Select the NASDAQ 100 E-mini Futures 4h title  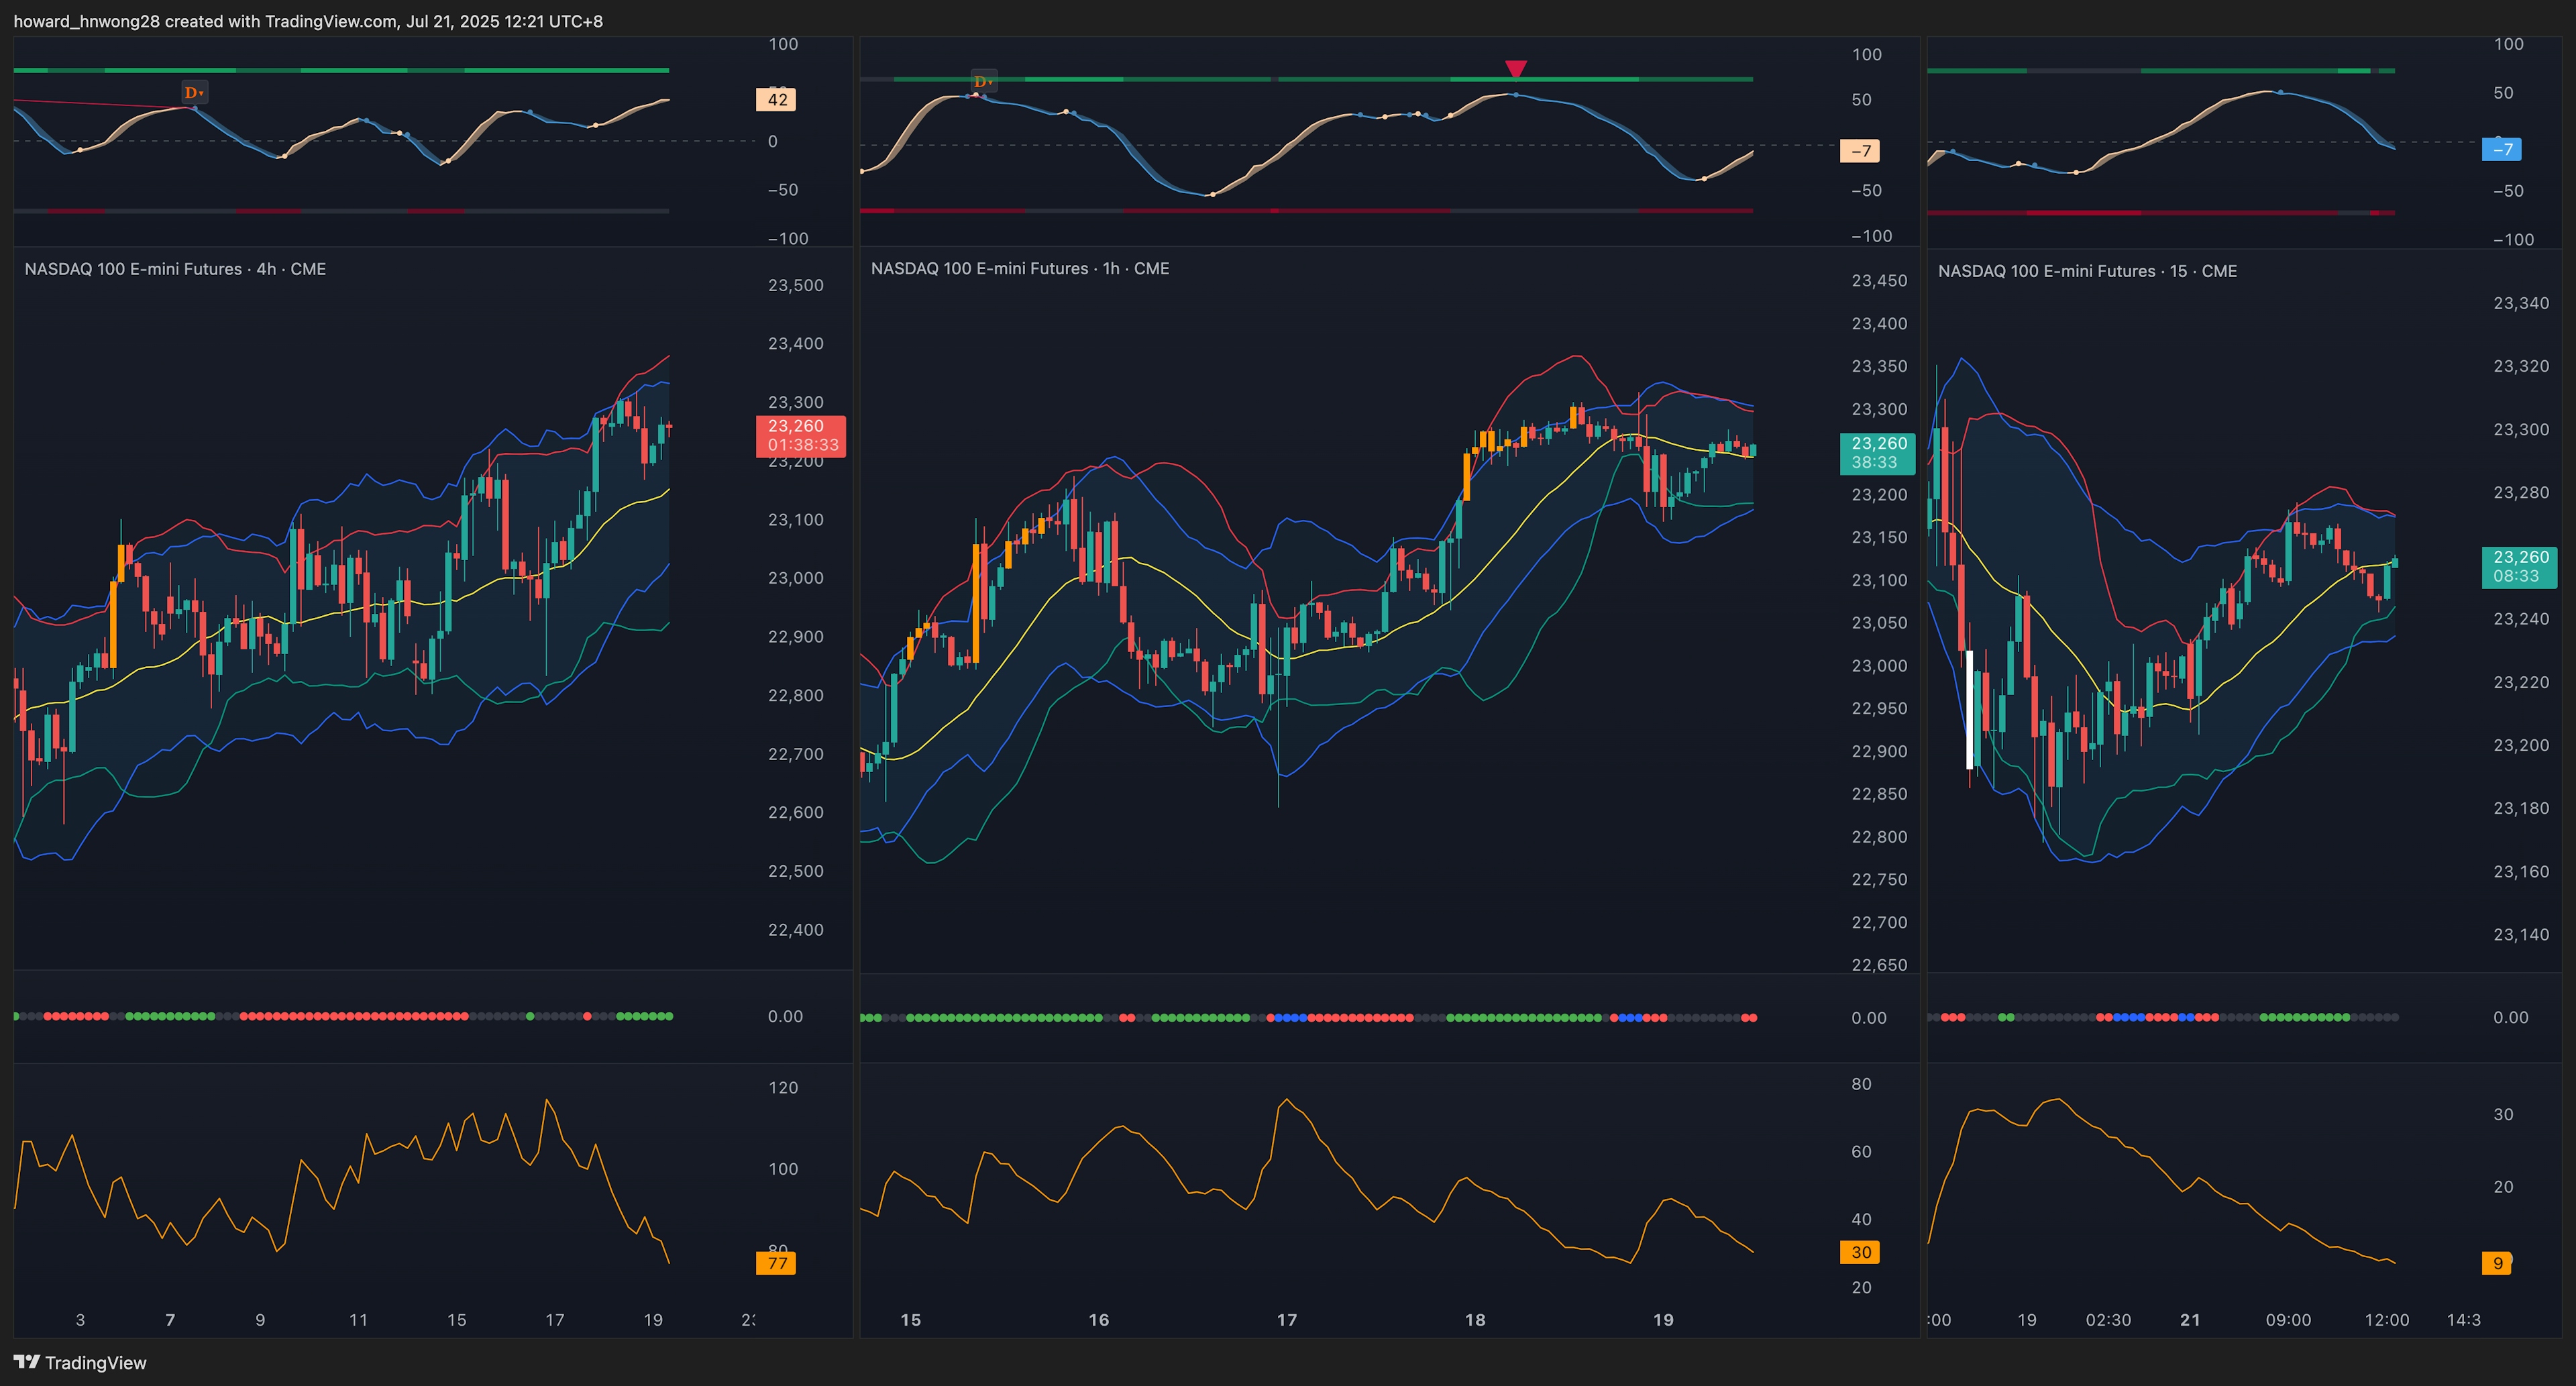tap(175, 269)
